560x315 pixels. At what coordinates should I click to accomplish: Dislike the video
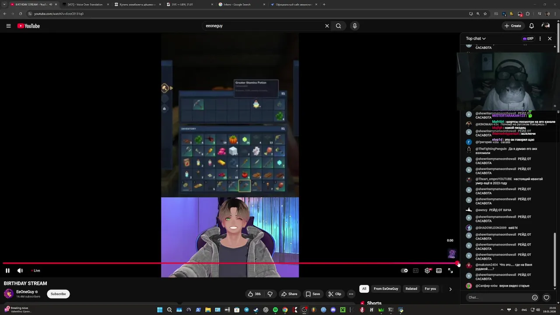tap(270, 294)
